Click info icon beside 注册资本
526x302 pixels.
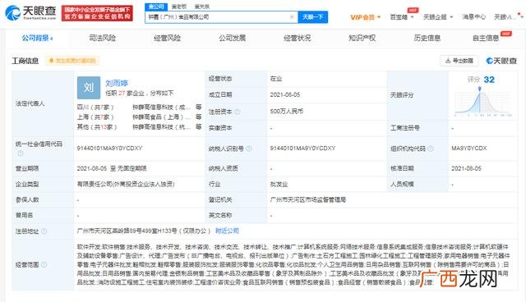tap(238, 112)
